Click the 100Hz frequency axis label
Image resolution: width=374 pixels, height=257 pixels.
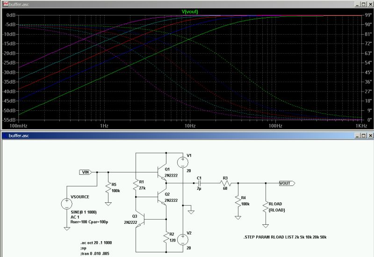[275, 126]
